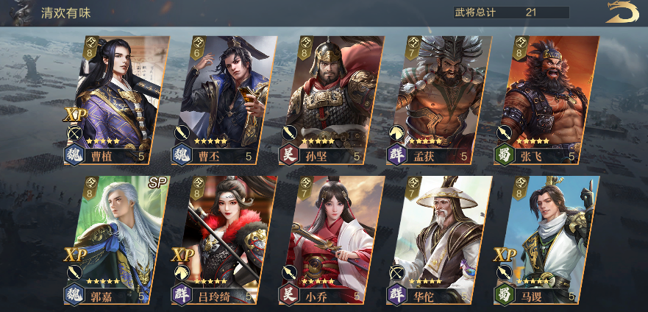
Task: Click the 清欢有味 player name
Action: pos(65,13)
